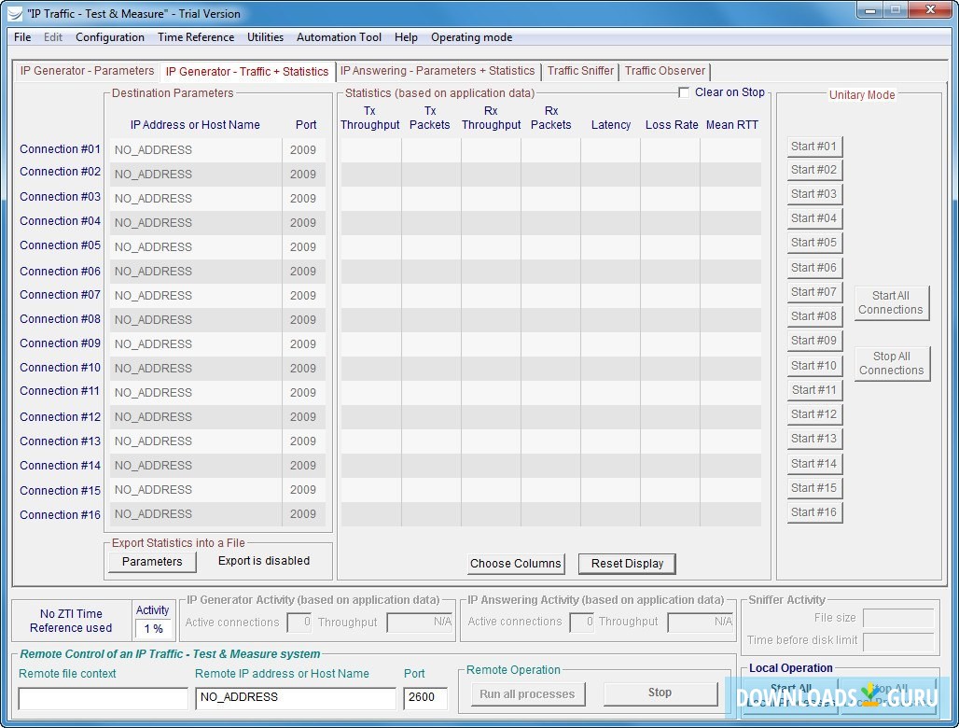959x728 pixels.
Task: Click the IP Traffic app icon in title bar
Action: point(15,14)
